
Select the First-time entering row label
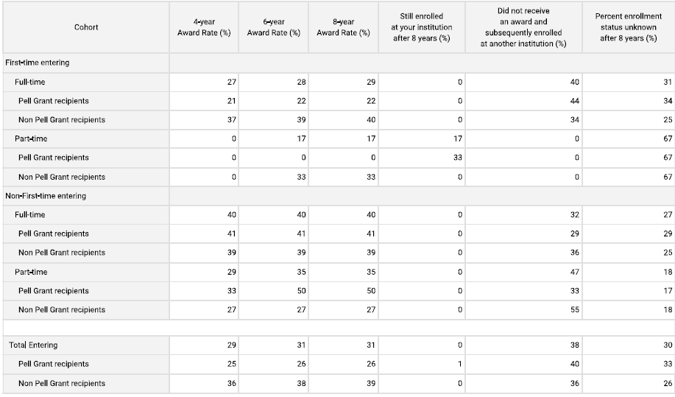(37, 63)
